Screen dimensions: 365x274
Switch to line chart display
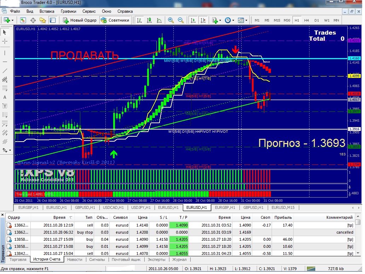click(159, 21)
